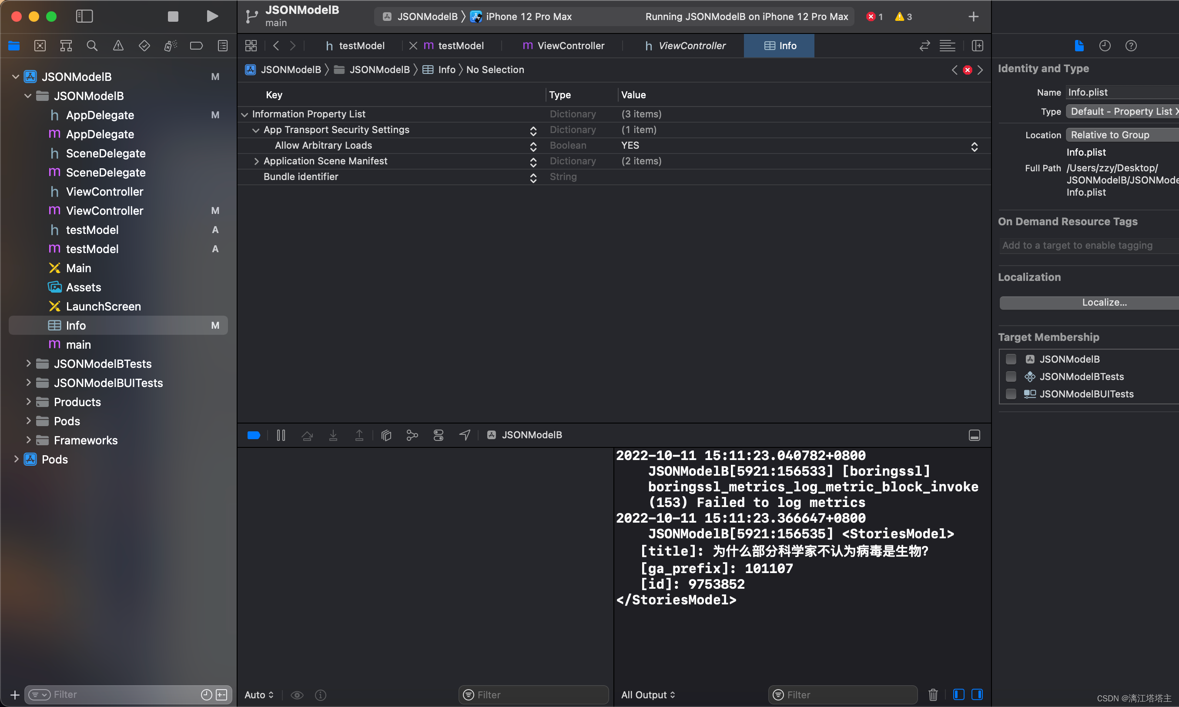1179x707 pixels.
Task: Click the plus button in toolbar
Action: coord(973,17)
